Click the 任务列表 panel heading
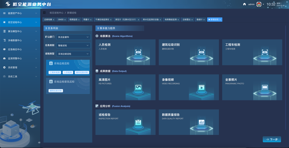The image size is (289, 148). (x=53, y=28)
